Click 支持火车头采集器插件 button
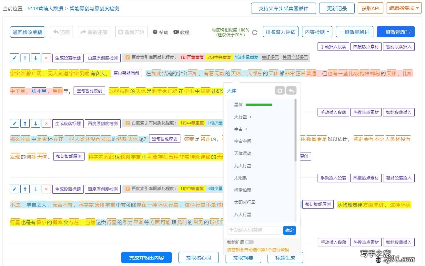The image size is (425, 266). 284,8
